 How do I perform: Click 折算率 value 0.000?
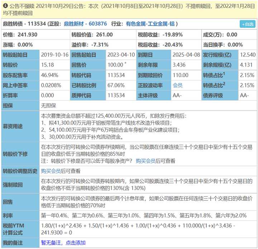click(x=47, y=96)
